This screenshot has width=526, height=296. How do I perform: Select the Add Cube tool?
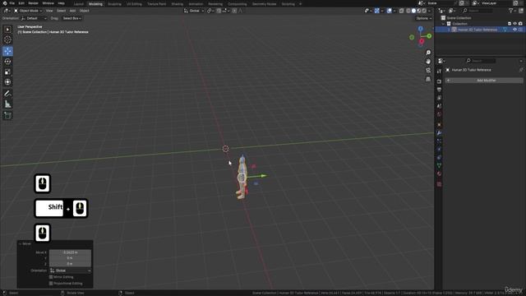[7, 115]
